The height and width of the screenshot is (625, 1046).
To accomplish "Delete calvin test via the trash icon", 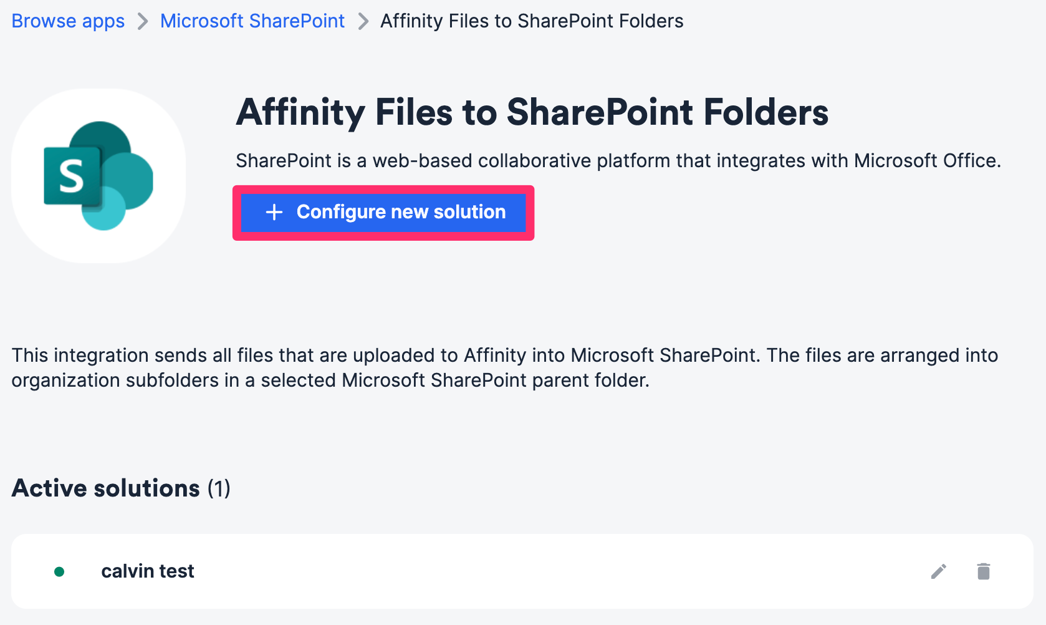I will click(x=984, y=571).
